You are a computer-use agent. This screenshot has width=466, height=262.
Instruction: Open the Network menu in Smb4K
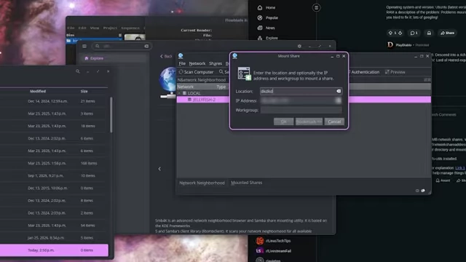click(197, 63)
